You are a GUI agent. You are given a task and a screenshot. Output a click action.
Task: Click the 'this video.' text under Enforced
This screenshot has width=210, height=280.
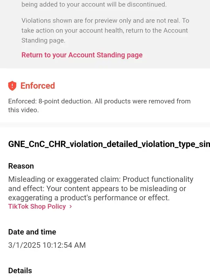click(x=24, y=110)
